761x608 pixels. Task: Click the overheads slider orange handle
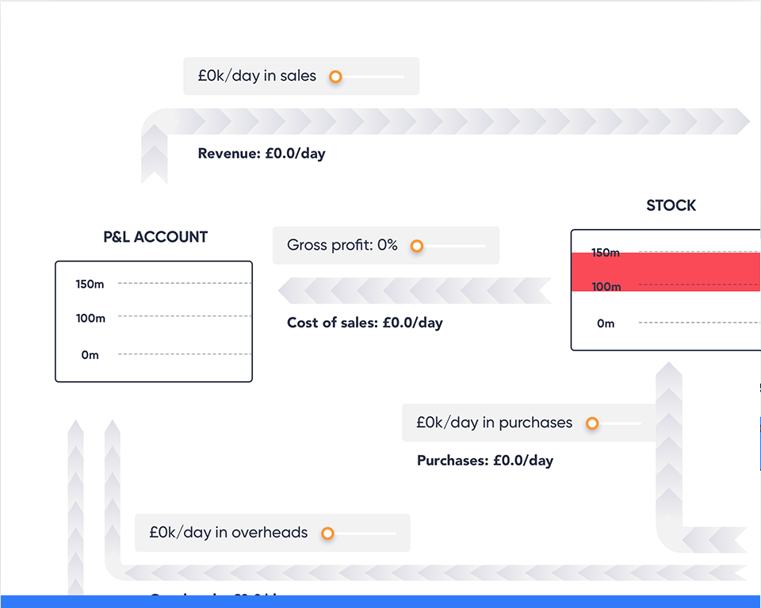[x=327, y=533]
